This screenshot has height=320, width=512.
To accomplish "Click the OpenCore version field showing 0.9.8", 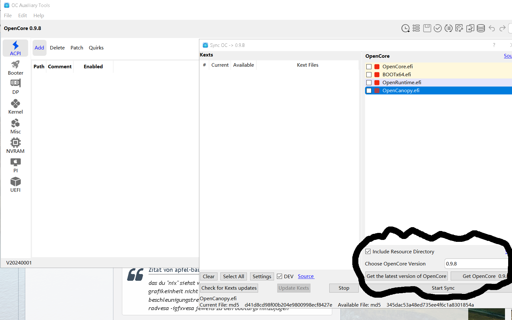I will [x=478, y=264].
